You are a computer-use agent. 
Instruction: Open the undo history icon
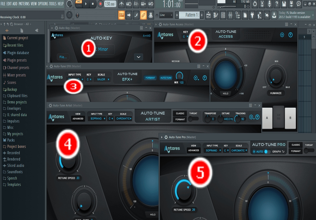tap(255, 4)
